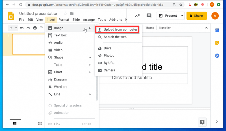226x131 pixels.
Task: Open the Add-ons menu
Action: click(116, 19)
